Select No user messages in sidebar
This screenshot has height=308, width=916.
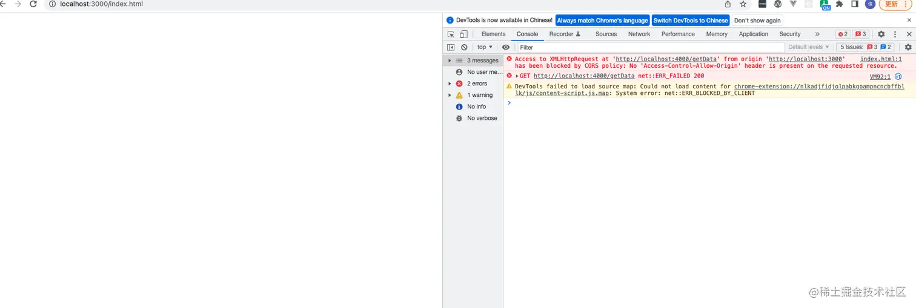coord(473,72)
